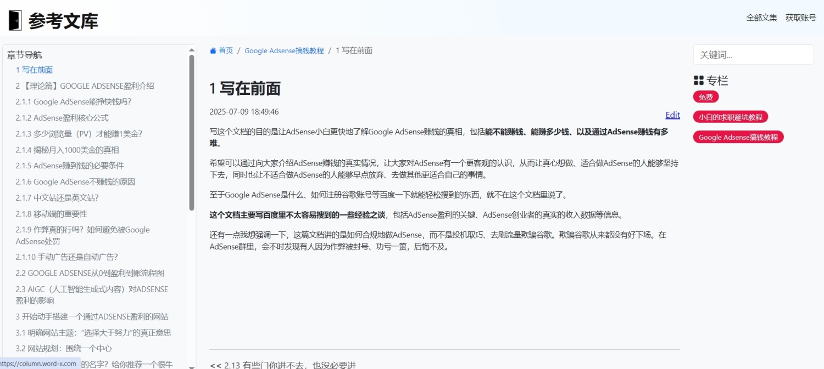This screenshot has height=369, width=824.
Task: Open 3 开始动手搭建一个通过ADSENSE盈利的网站
Action: [x=92, y=316]
